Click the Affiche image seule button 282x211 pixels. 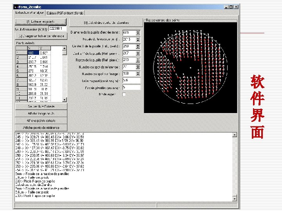41,114
